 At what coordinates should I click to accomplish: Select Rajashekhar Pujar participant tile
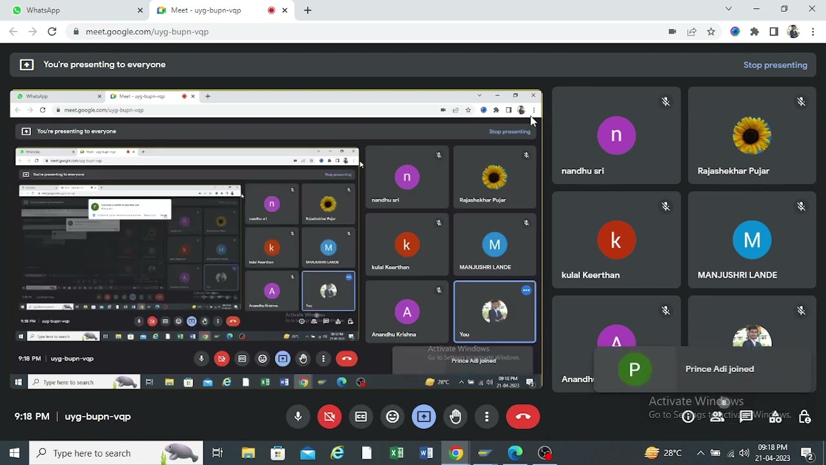pyautogui.click(x=752, y=136)
